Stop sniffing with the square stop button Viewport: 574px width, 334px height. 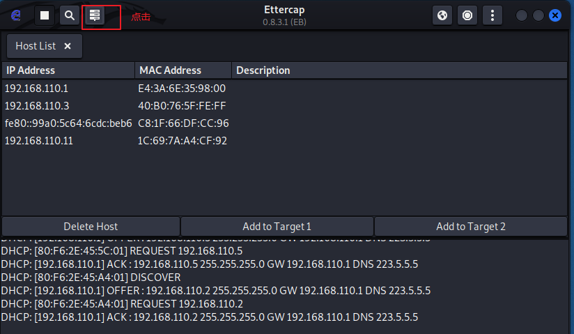(x=45, y=15)
